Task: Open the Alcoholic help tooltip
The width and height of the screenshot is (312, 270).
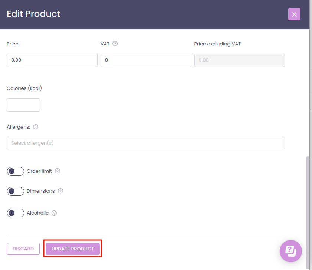Action: click(54, 213)
